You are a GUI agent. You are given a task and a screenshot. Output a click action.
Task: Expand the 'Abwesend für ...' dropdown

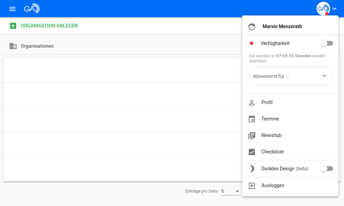click(290, 76)
